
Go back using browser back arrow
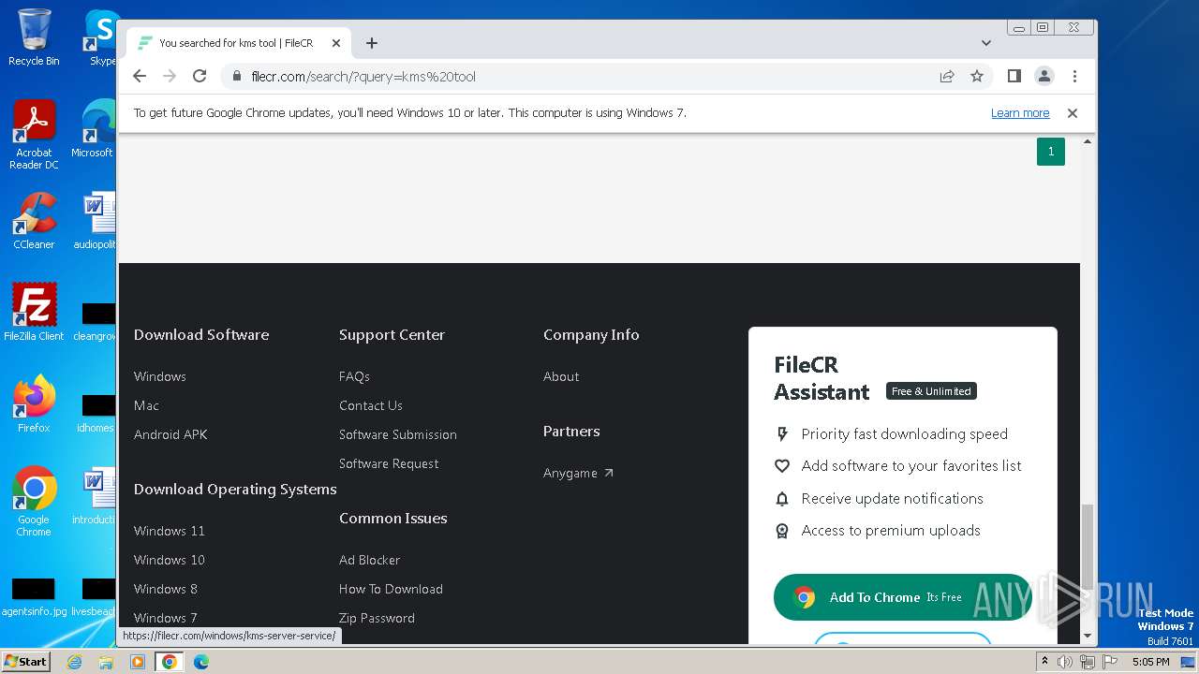pos(140,76)
